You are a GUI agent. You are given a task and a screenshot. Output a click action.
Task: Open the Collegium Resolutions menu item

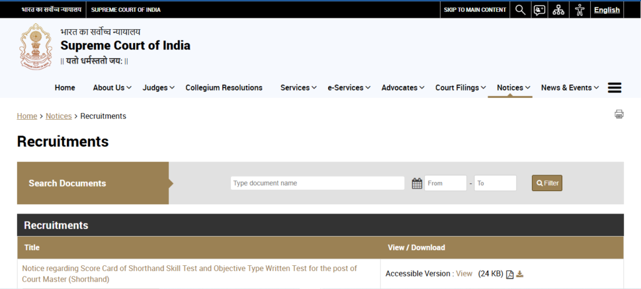point(223,88)
